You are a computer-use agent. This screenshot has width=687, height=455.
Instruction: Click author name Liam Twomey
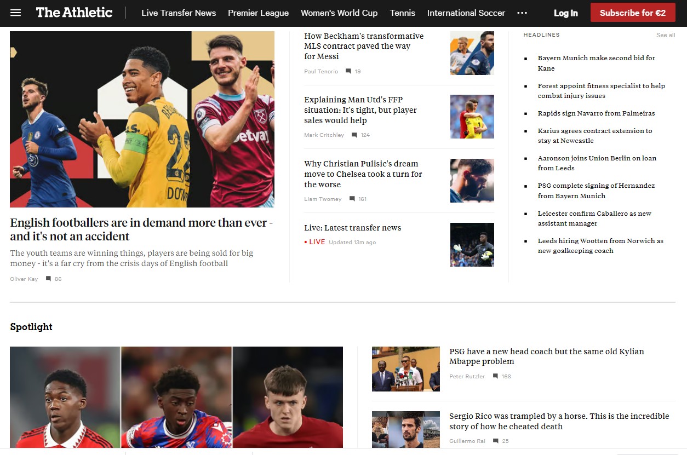(323, 199)
